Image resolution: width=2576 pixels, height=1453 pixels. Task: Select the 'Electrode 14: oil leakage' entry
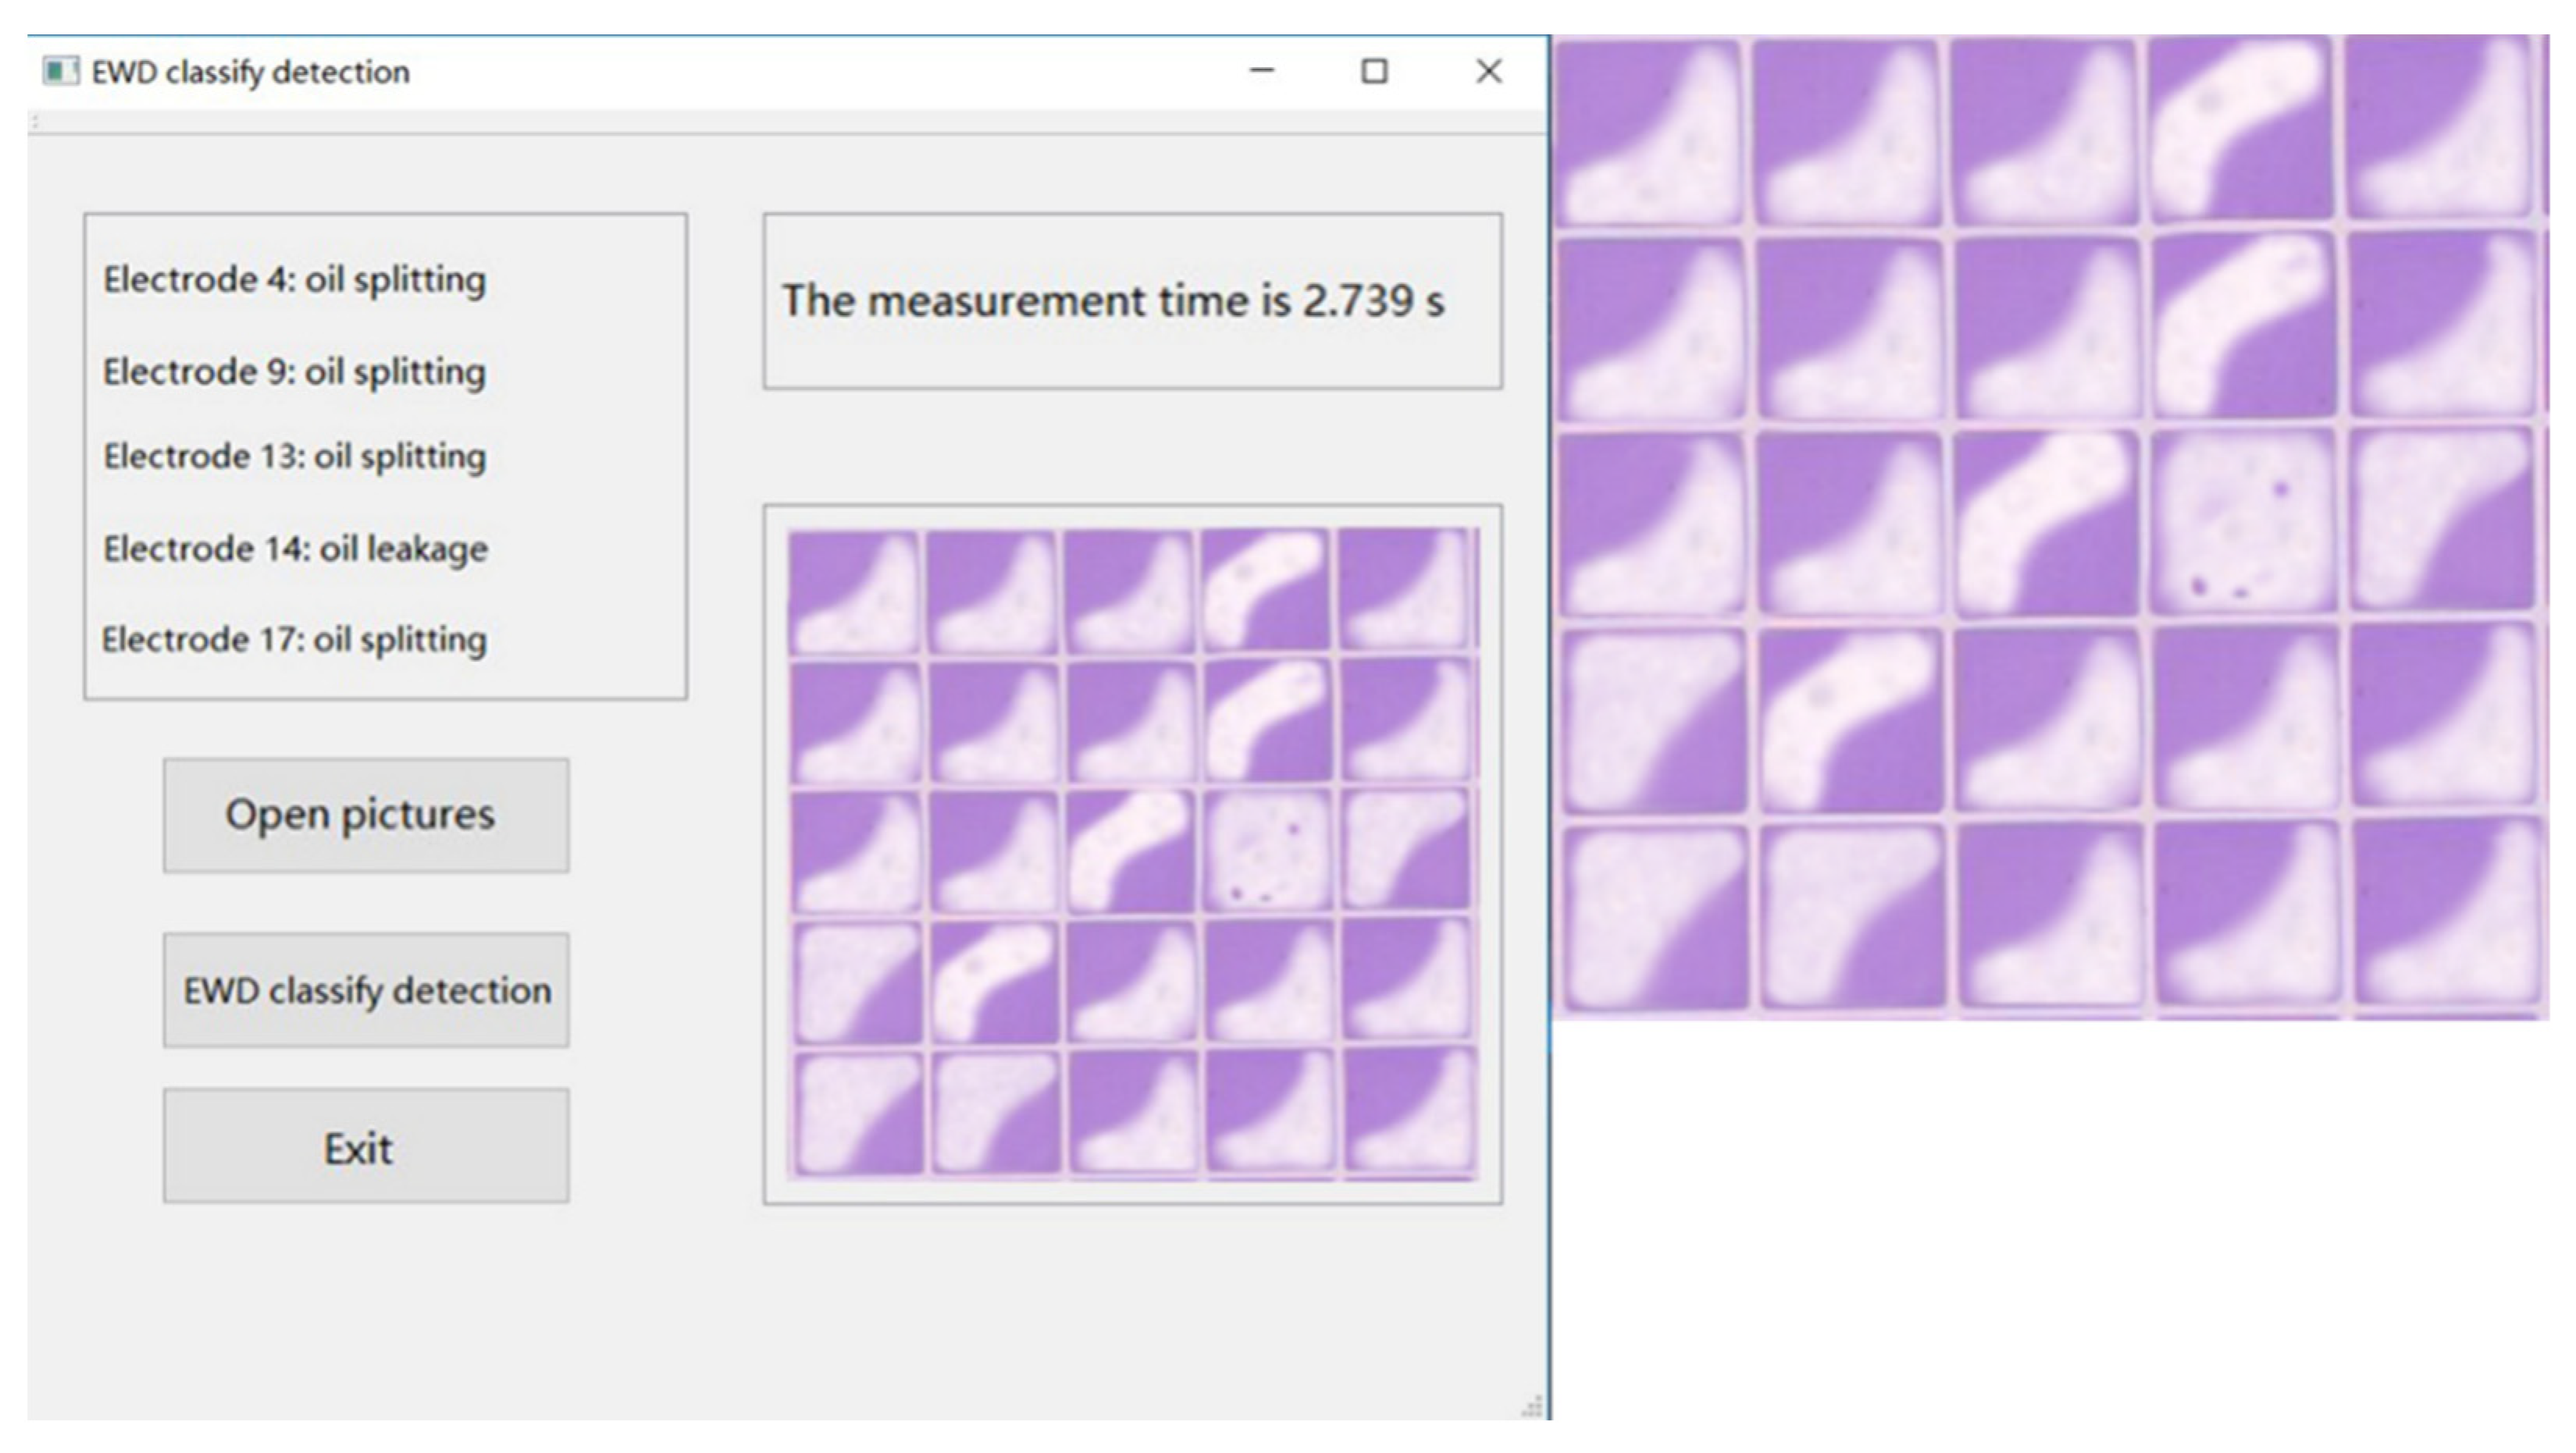(295, 549)
